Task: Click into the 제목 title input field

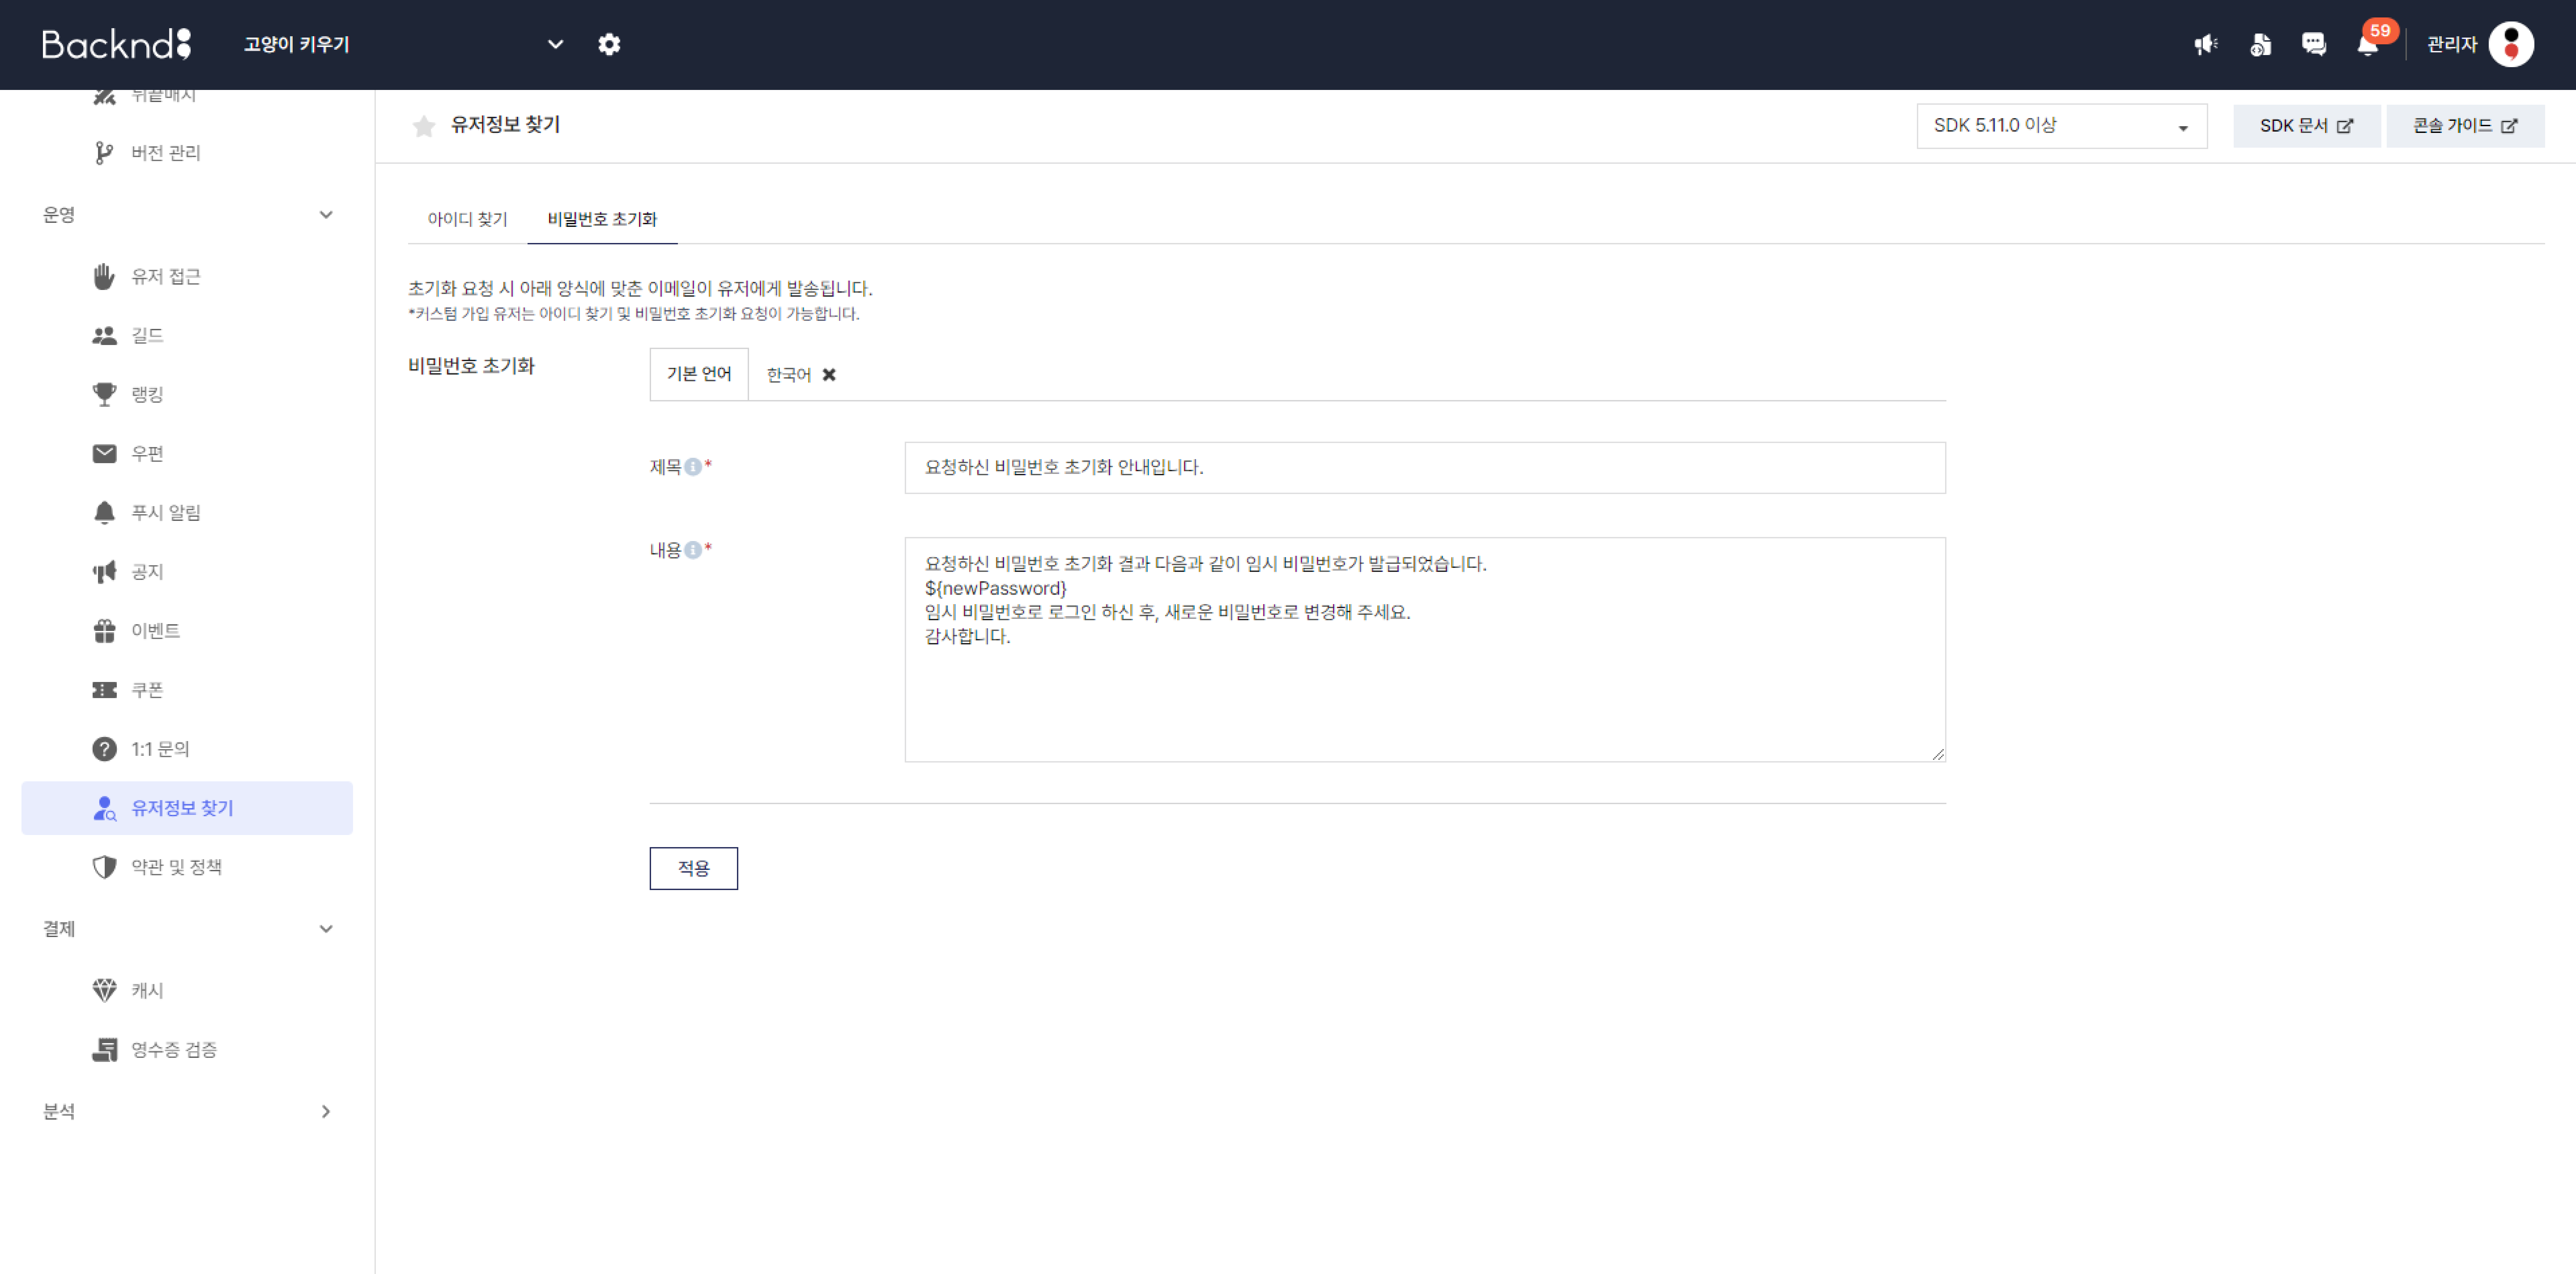Action: tap(1424, 467)
